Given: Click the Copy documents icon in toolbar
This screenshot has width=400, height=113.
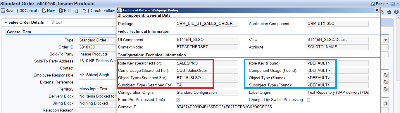Looking at the screenshot, I should tap(84, 11).
